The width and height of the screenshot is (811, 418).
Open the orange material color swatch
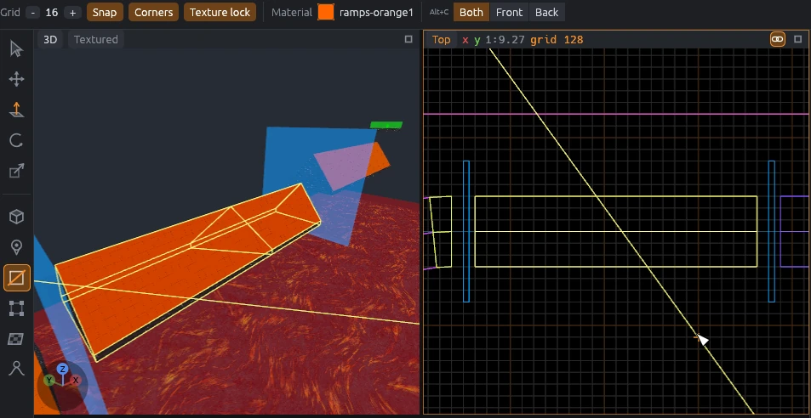326,13
